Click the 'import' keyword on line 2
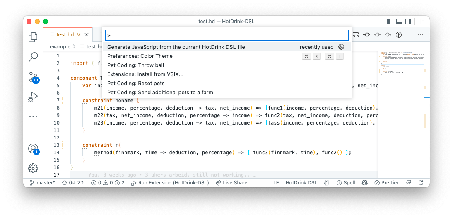 point(79,63)
